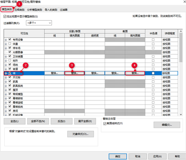Expand the 停车场 category
Screen dimensions: 186x160
[x=6, y=48]
